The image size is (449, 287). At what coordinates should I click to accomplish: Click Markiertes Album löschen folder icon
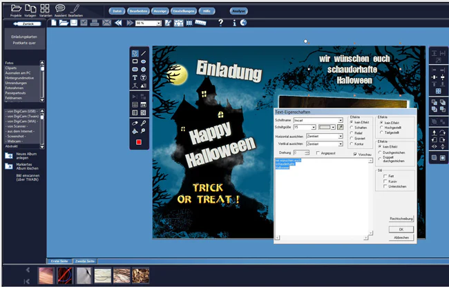point(9,166)
